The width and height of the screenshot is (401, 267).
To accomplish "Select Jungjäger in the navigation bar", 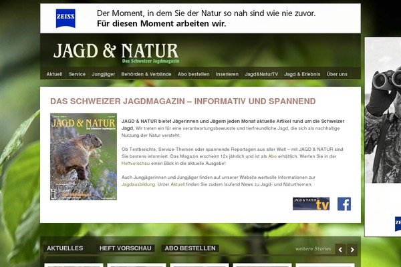I will click(104, 74).
